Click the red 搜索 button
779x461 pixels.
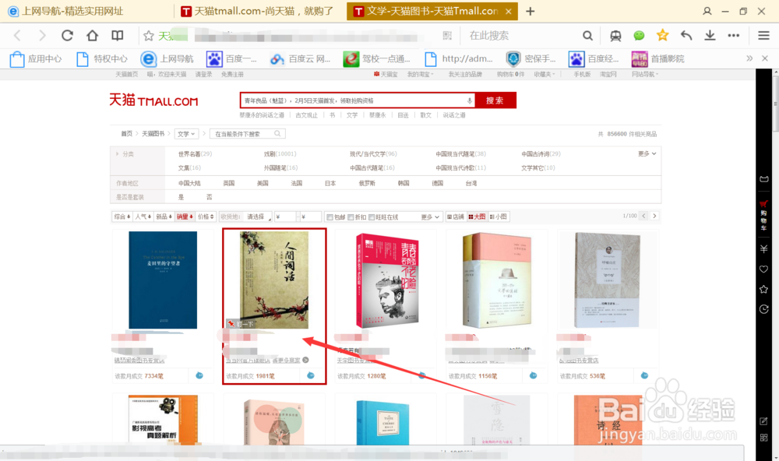(x=495, y=100)
